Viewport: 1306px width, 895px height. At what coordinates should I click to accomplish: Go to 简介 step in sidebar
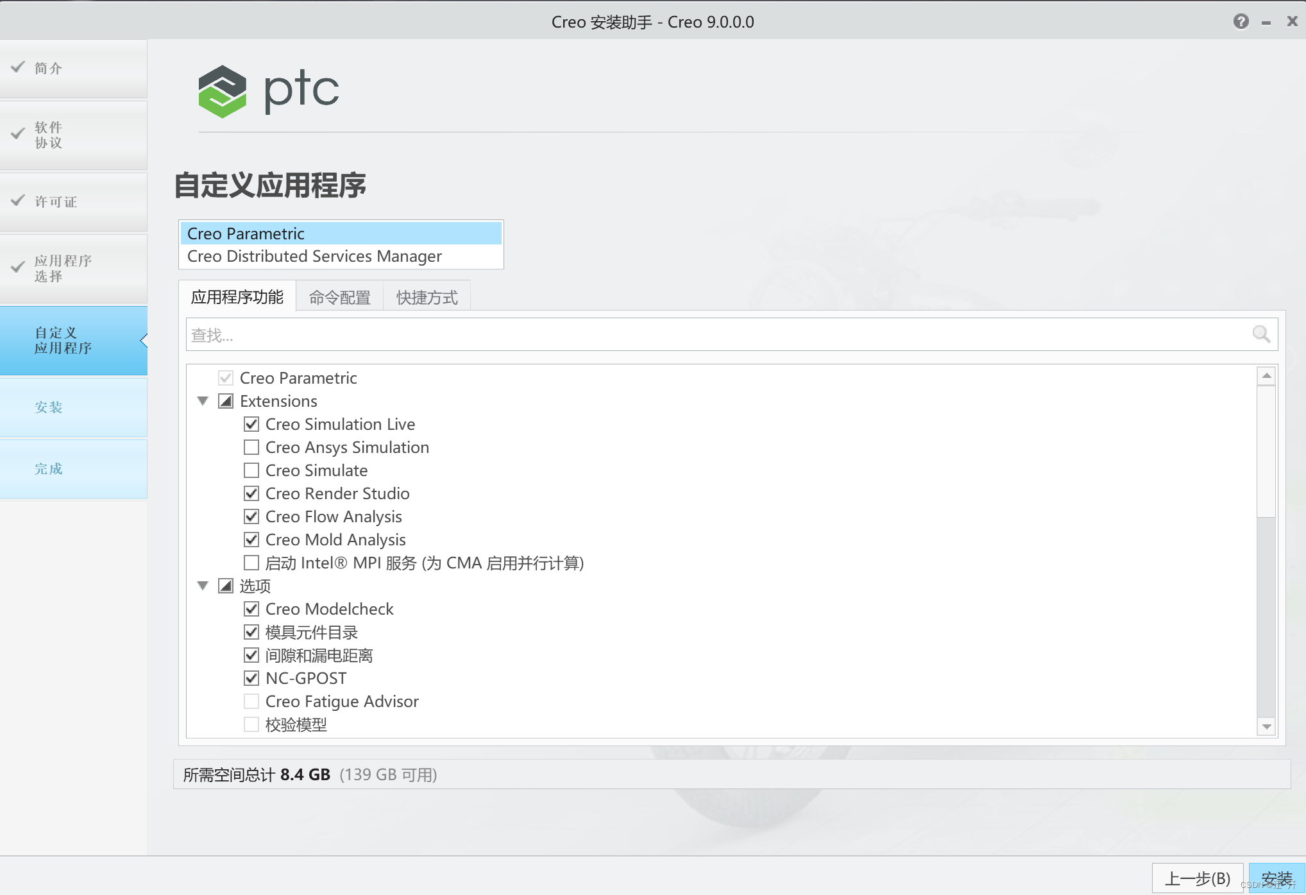pos(74,69)
